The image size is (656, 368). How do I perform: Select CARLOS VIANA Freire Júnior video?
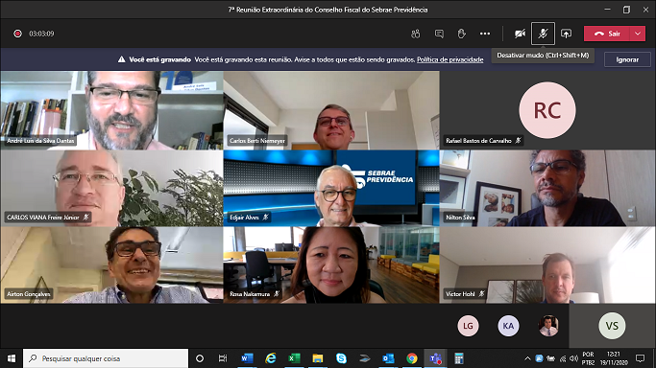coord(111,188)
